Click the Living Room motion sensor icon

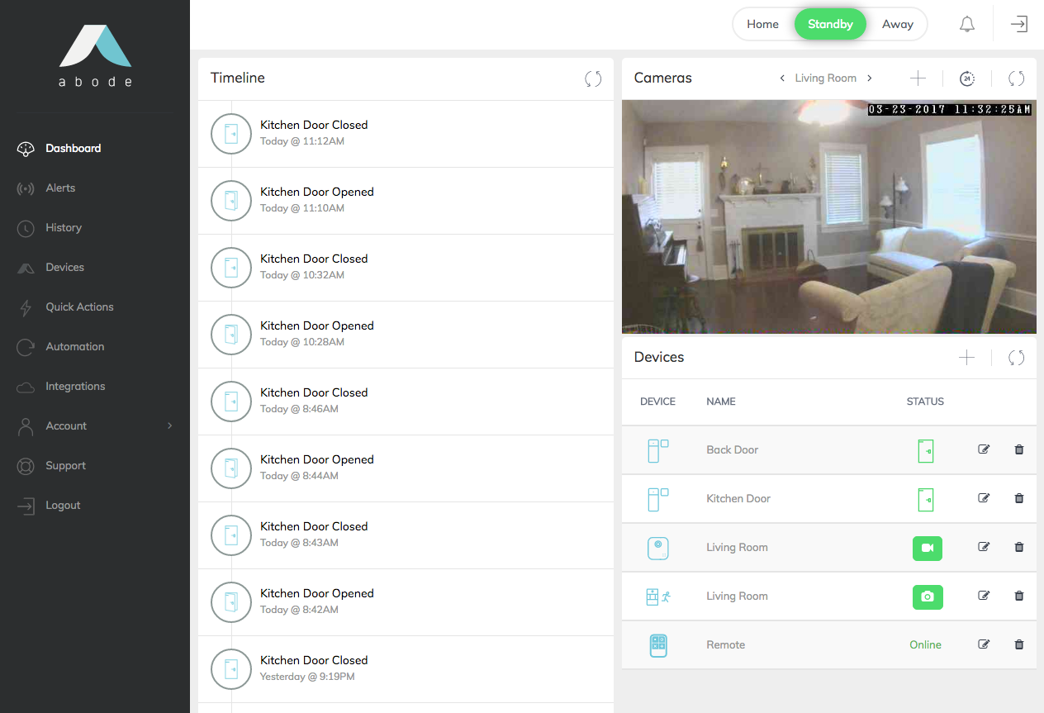[658, 597]
